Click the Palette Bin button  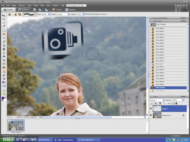pyautogui.click(x=176, y=136)
